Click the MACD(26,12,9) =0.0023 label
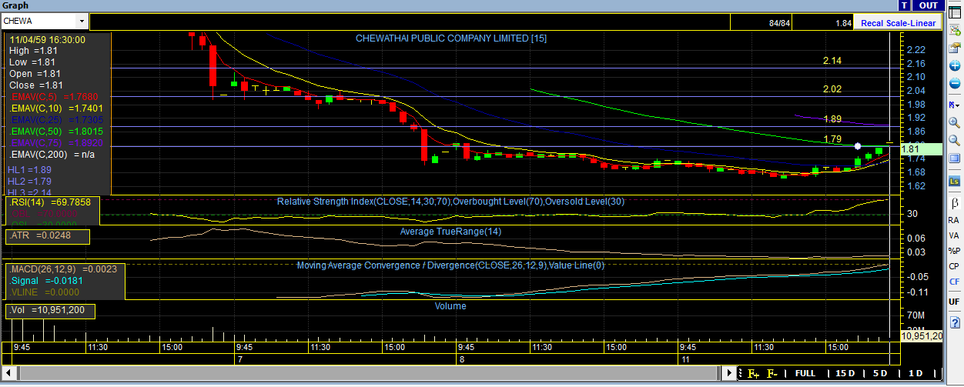The image size is (964, 387). 63,270
